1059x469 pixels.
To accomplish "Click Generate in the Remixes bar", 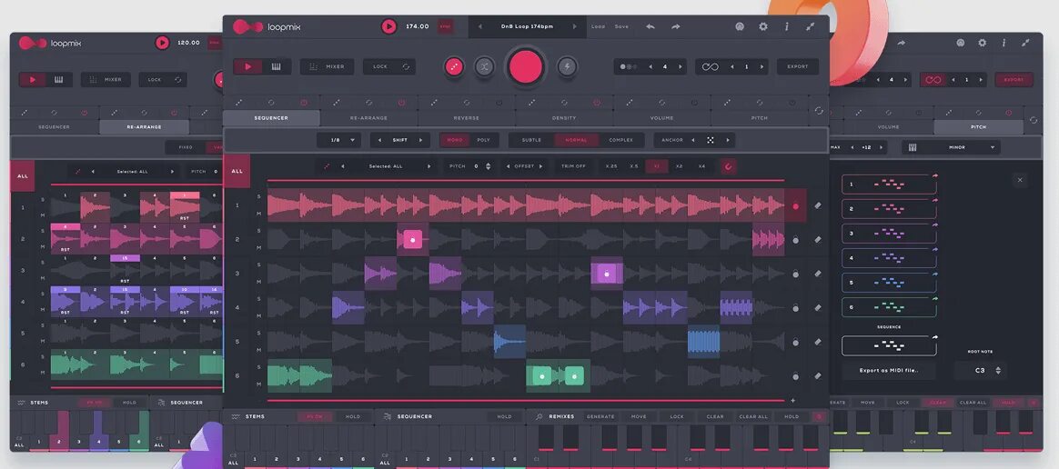I will (x=600, y=417).
